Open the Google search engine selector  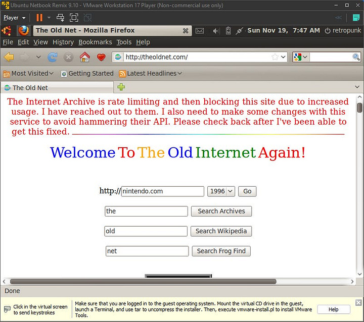point(300,57)
